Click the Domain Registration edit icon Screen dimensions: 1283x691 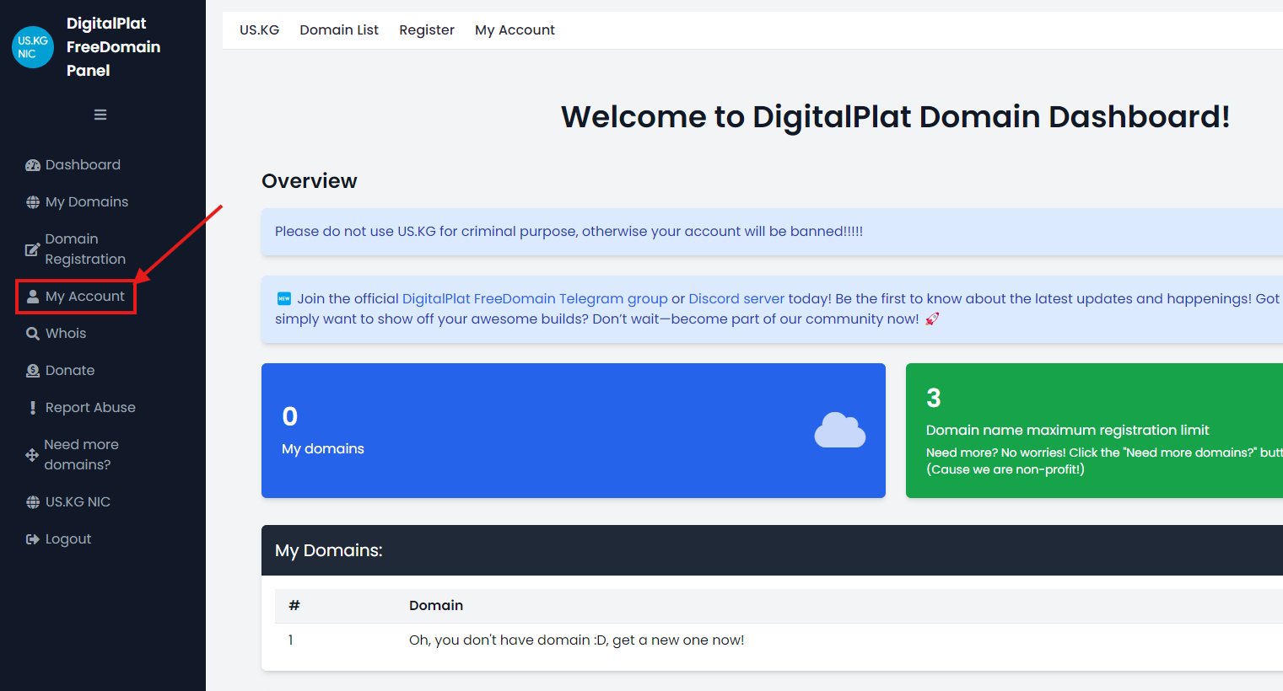click(32, 249)
